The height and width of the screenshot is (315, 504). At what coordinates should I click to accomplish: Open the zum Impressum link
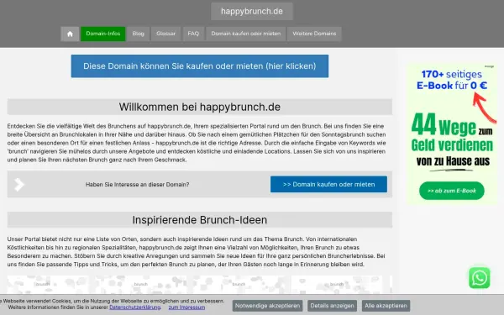tap(186, 307)
